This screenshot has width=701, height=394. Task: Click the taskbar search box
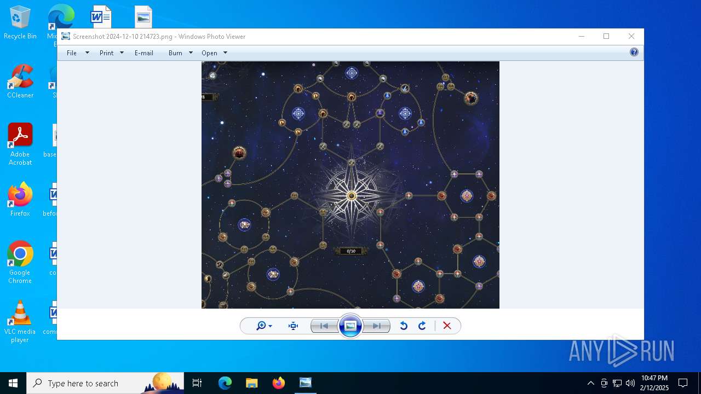tap(105, 383)
